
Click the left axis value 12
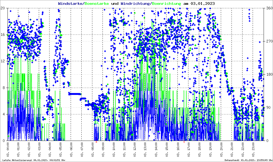pyautogui.click(x=3, y=61)
